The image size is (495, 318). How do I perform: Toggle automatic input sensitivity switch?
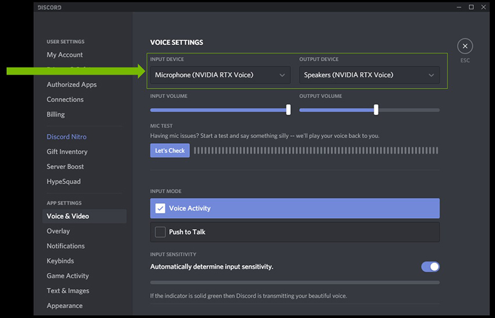430,267
